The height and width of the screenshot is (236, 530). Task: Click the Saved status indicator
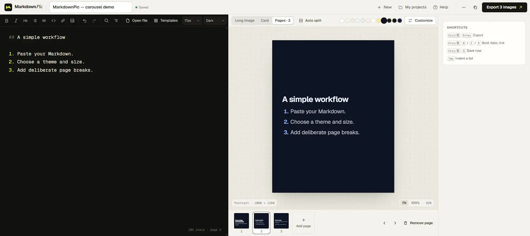[x=142, y=7]
